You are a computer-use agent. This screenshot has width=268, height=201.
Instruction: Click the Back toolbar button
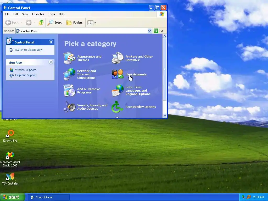(x=12, y=23)
